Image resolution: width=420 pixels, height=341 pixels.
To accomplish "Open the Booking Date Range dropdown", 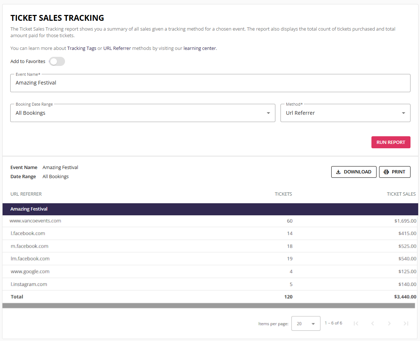I will click(143, 113).
